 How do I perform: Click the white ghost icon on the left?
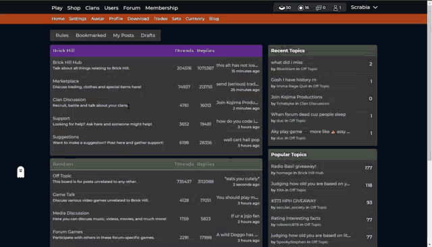click(21, 172)
